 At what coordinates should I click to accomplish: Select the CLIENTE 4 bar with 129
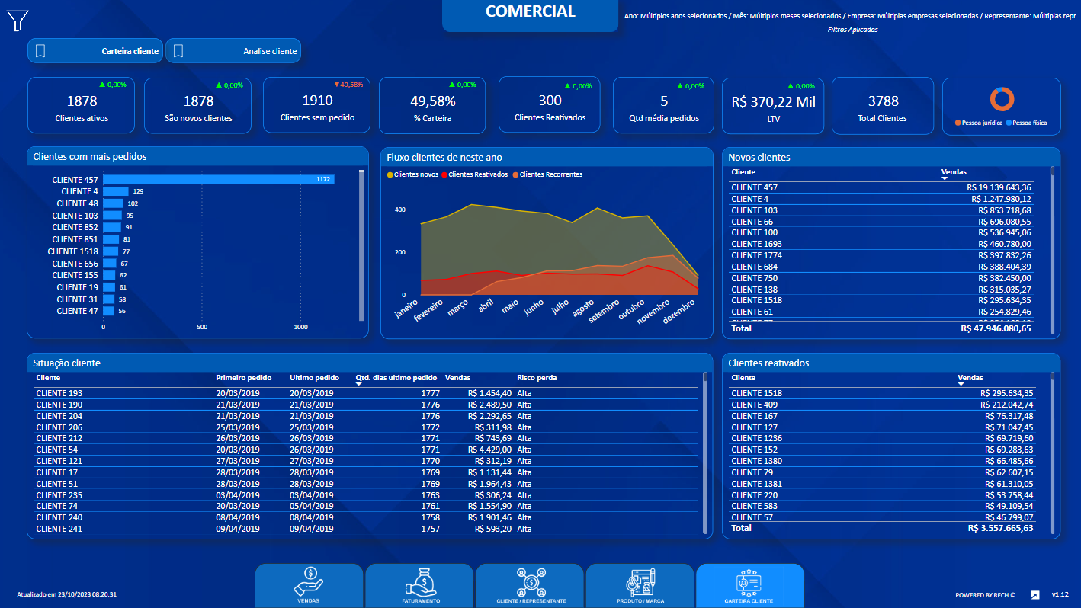pos(116,191)
